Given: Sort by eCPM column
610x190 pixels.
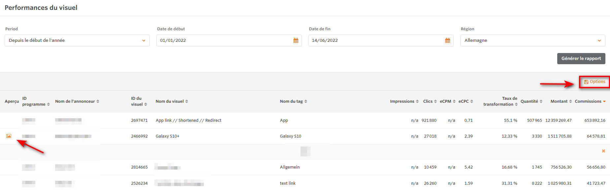Looking at the screenshot, I should pos(448,101).
